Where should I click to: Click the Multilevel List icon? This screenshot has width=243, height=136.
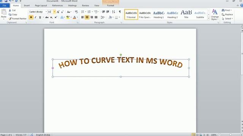pos(96,12)
